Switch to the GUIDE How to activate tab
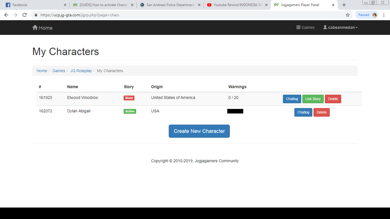 pyautogui.click(x=103, y=5)
